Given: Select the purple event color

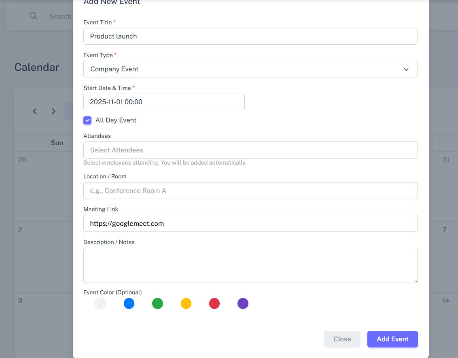Looking at the screenshot, I should [x=243, y=303].
